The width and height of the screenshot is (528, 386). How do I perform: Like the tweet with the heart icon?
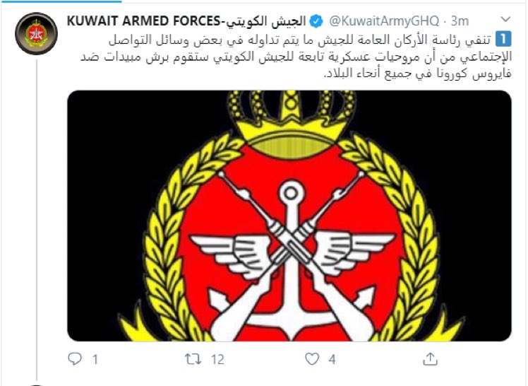pos(312,359)
